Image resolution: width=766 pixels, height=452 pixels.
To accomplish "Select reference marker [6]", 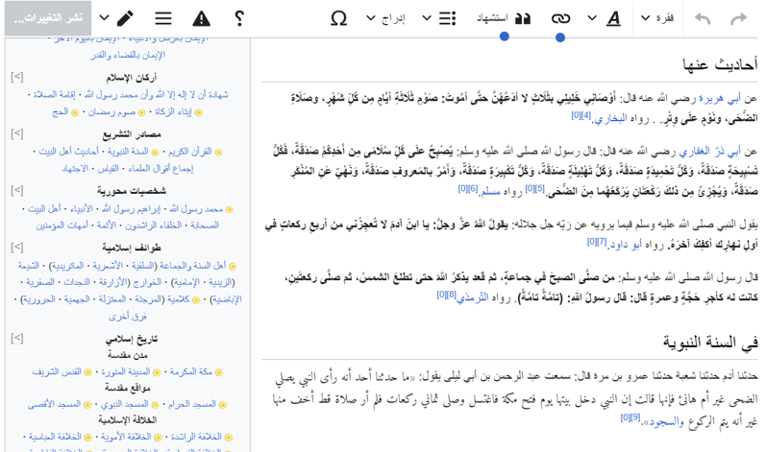I will coord(473,189).
